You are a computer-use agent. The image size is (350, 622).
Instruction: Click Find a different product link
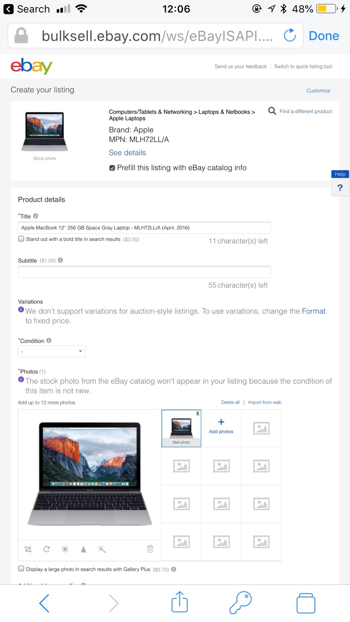click(305, 111)
